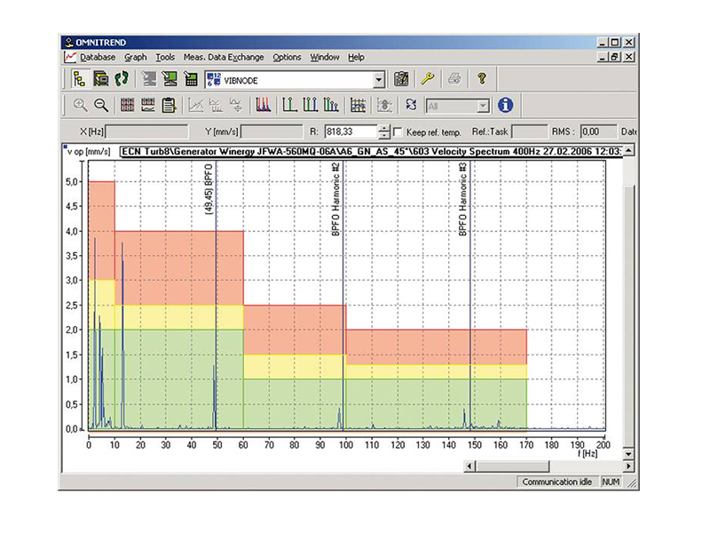Image resolution: width=710 pixels, height=533 pixels.
Task: Click the tree view icon in toolbar
Action: pos(78,79)
